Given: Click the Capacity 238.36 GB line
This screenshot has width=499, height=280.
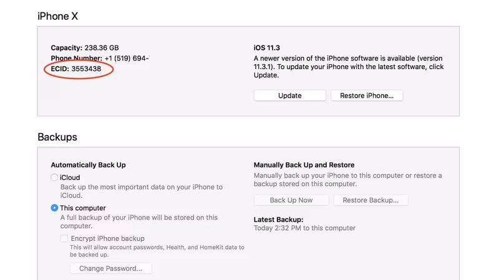Looking at the screenshot, I should 85,48.
